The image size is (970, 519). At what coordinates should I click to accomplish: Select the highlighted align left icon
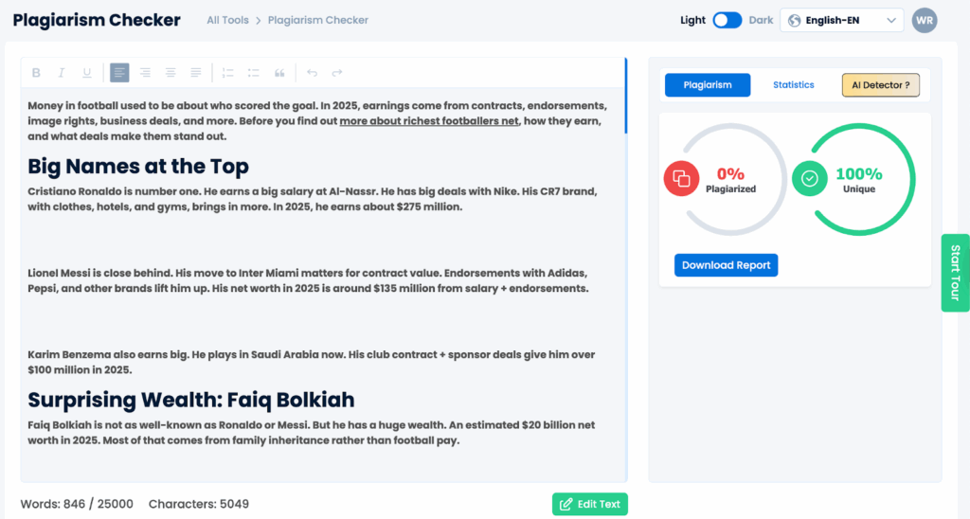point(119,73)
